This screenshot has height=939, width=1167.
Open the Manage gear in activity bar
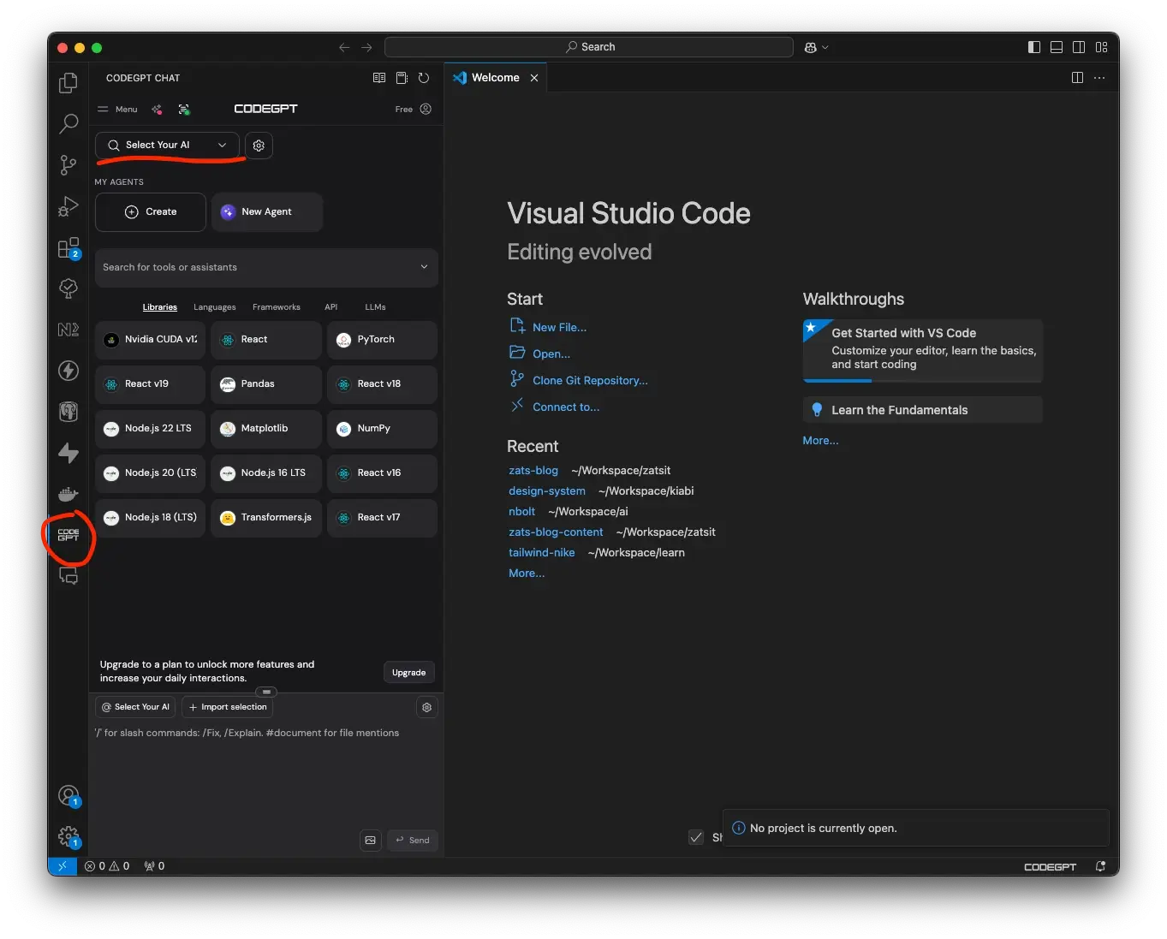pyautogui.click(x=68, y=837)
